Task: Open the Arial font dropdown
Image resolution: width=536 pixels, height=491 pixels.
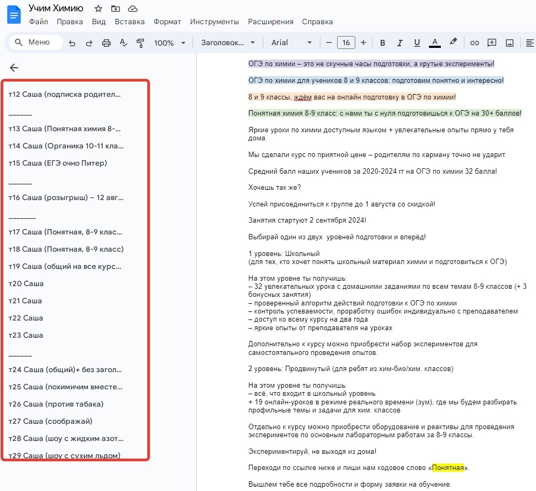Action: coord(291,42)
